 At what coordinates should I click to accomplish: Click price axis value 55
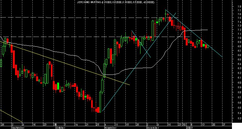[x=239, y=108]
